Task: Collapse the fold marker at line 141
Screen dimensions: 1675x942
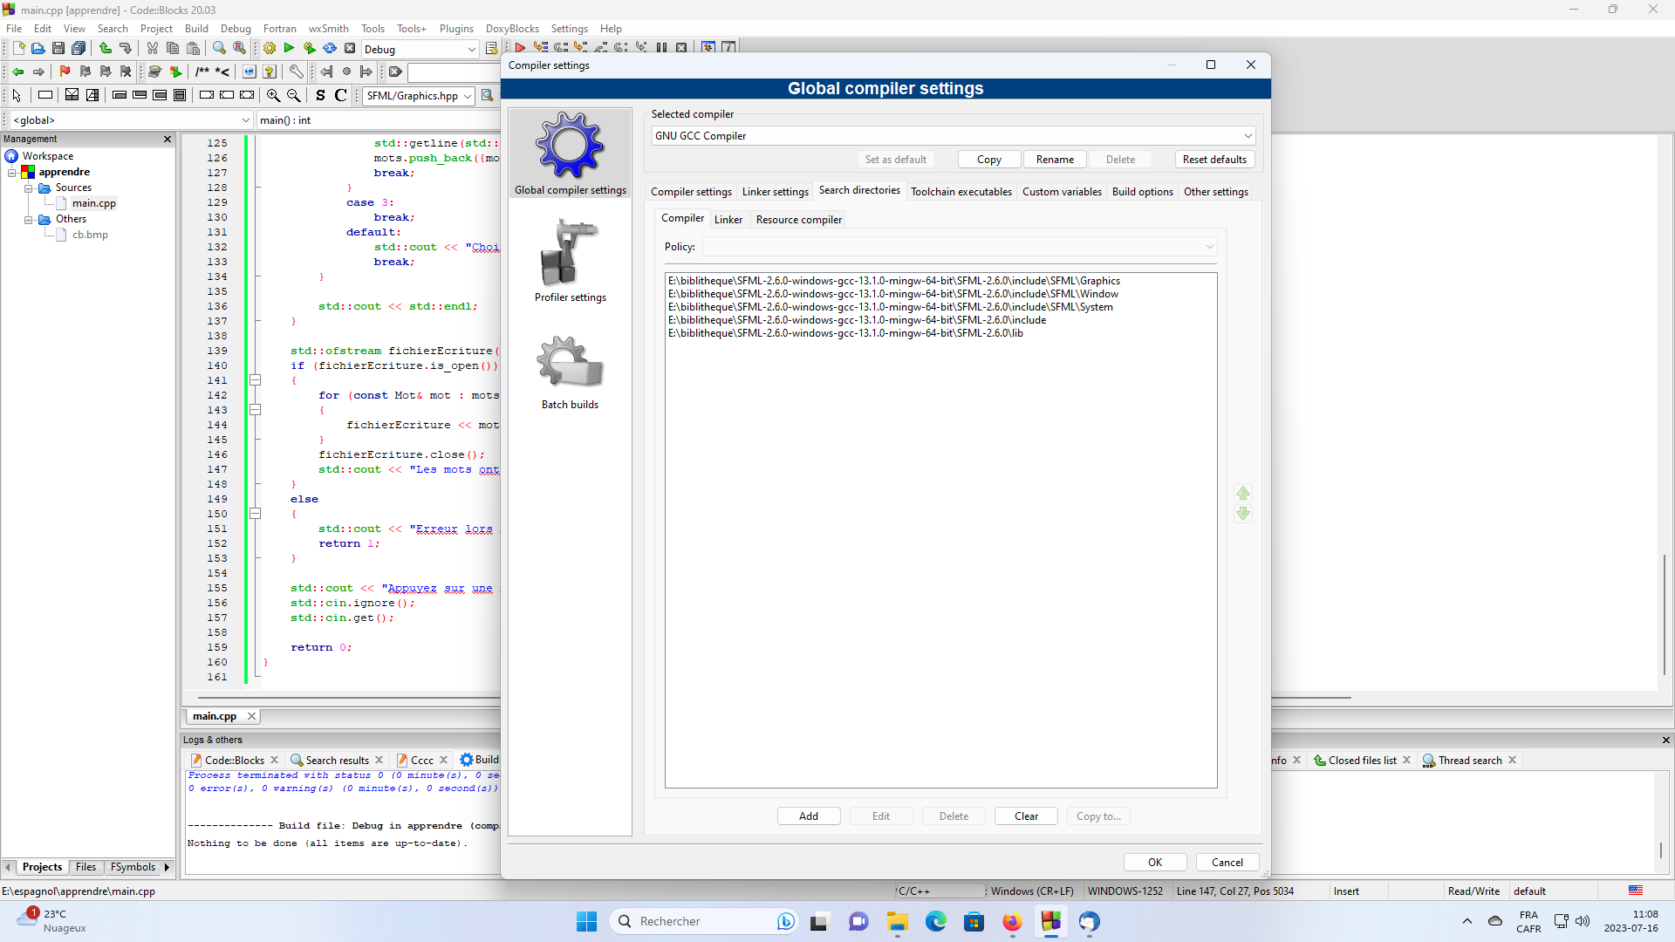Action: click(x=256, y=380)
